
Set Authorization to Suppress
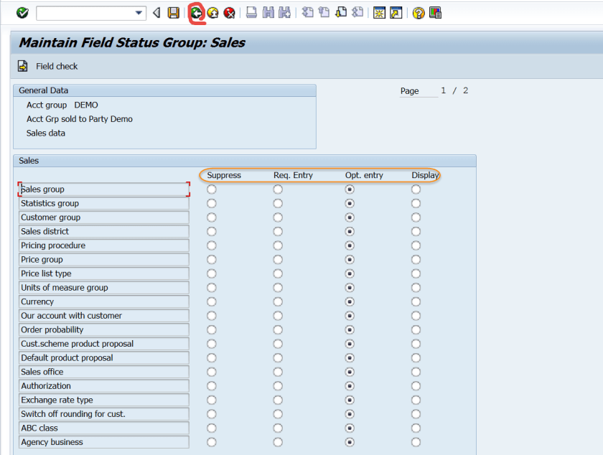[x=212, y=386]
